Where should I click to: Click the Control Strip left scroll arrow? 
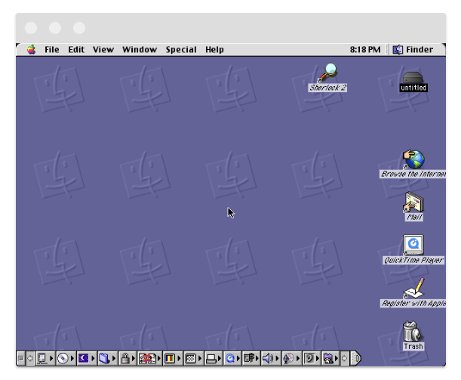tap(30, 358)
